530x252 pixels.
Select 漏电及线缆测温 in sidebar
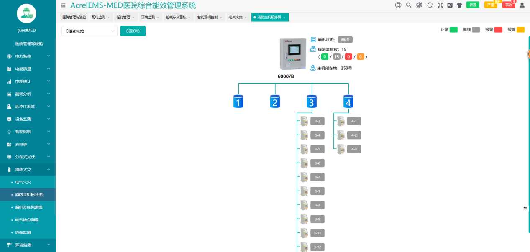[x=28, y=207]
